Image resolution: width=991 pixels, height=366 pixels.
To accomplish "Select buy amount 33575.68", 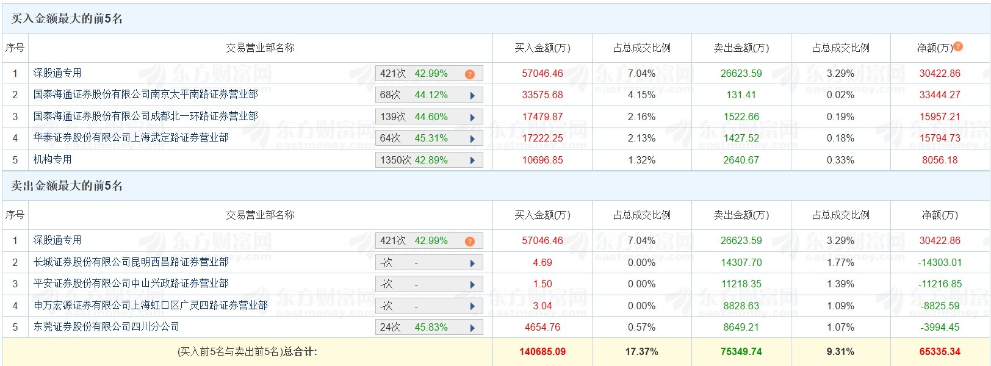I will 542,95.
